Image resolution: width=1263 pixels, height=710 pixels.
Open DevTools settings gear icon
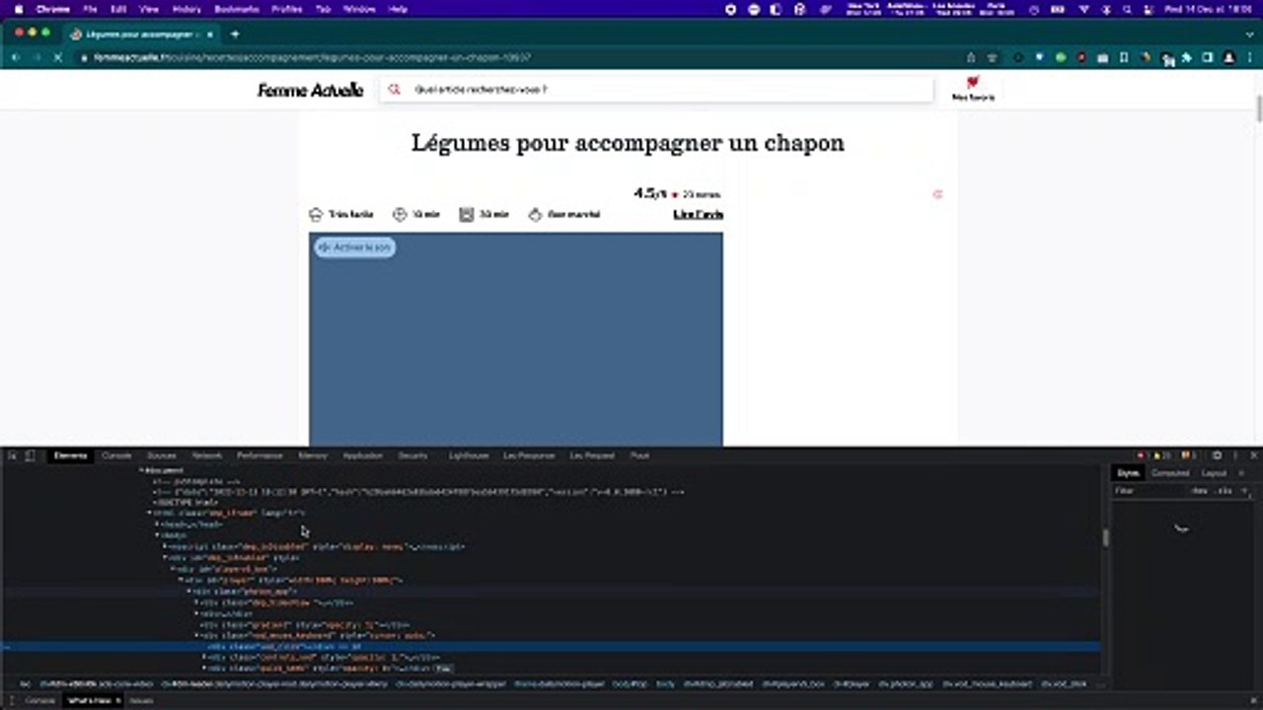tap(1217, 456)
